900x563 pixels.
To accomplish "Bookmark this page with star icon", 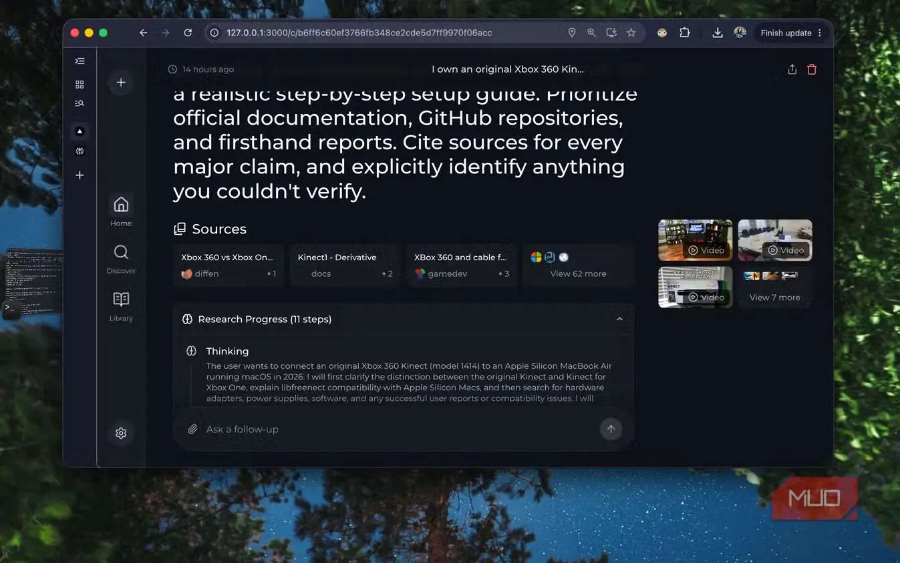I will 631,33.
